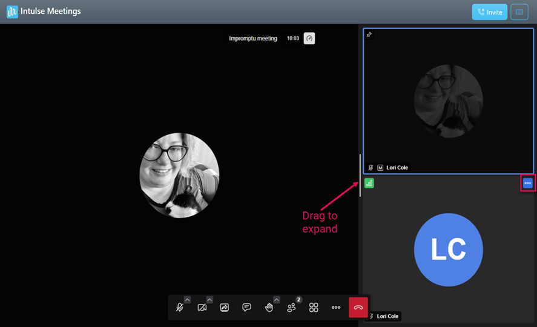Open the blue three-dot menu on the LC tile
Screen dimensions: 537x327
coord(528,183)
